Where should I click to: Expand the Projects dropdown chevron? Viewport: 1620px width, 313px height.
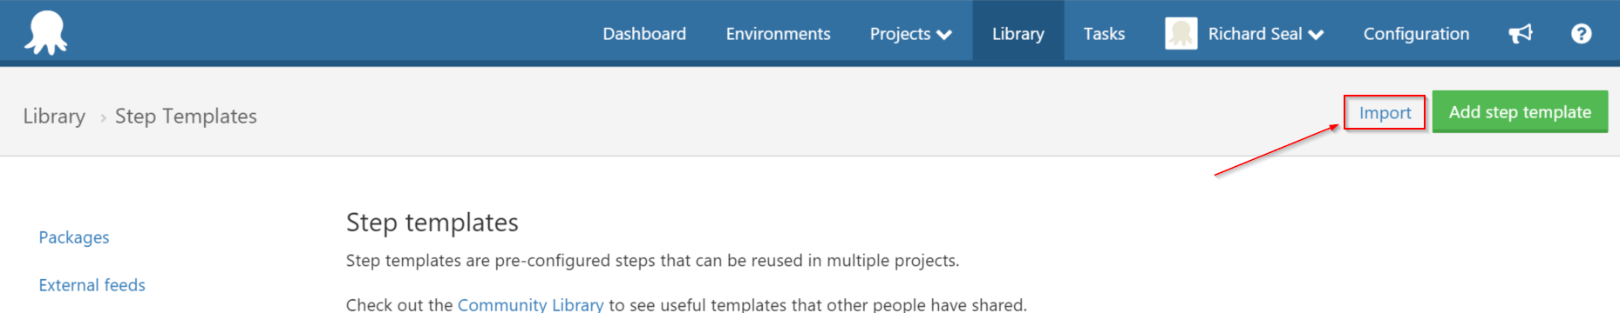944,35
